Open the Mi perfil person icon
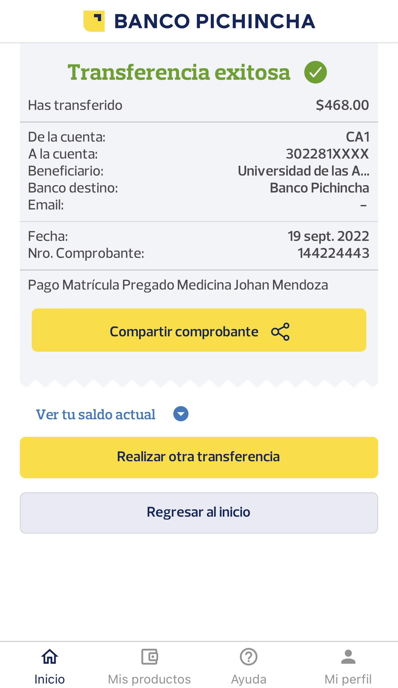 coord(348,657)
